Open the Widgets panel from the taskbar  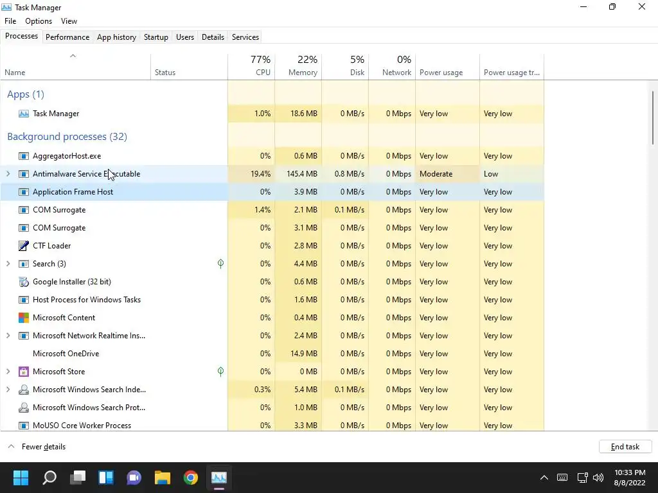point(106,478)
